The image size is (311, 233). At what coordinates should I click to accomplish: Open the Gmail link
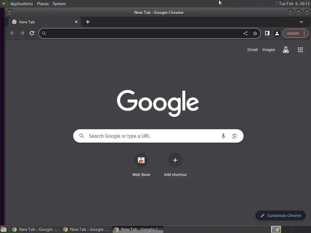pos(252,50)
